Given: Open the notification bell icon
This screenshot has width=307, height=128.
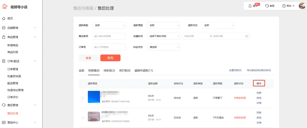Looking at the screenshot, I should point(250,6).
